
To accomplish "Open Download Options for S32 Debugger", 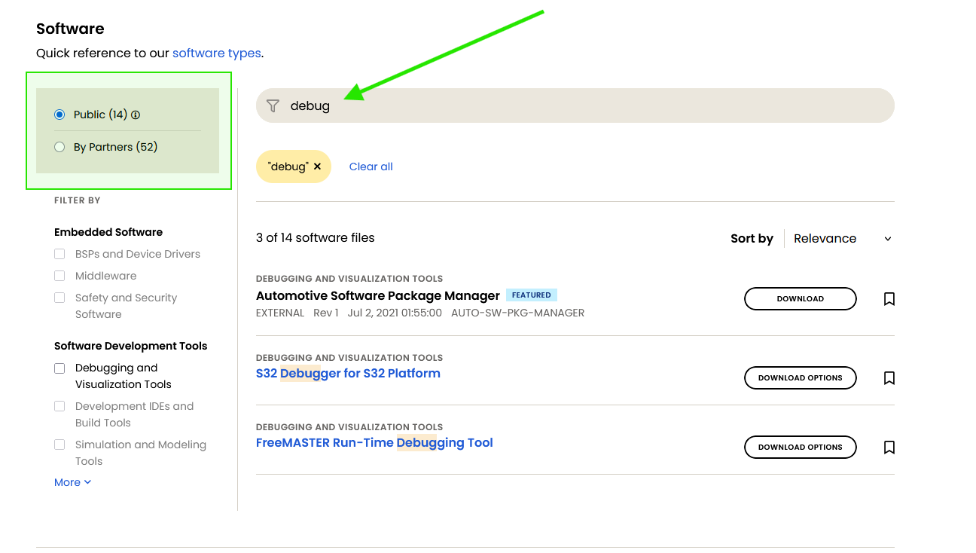I will [801, 378].
